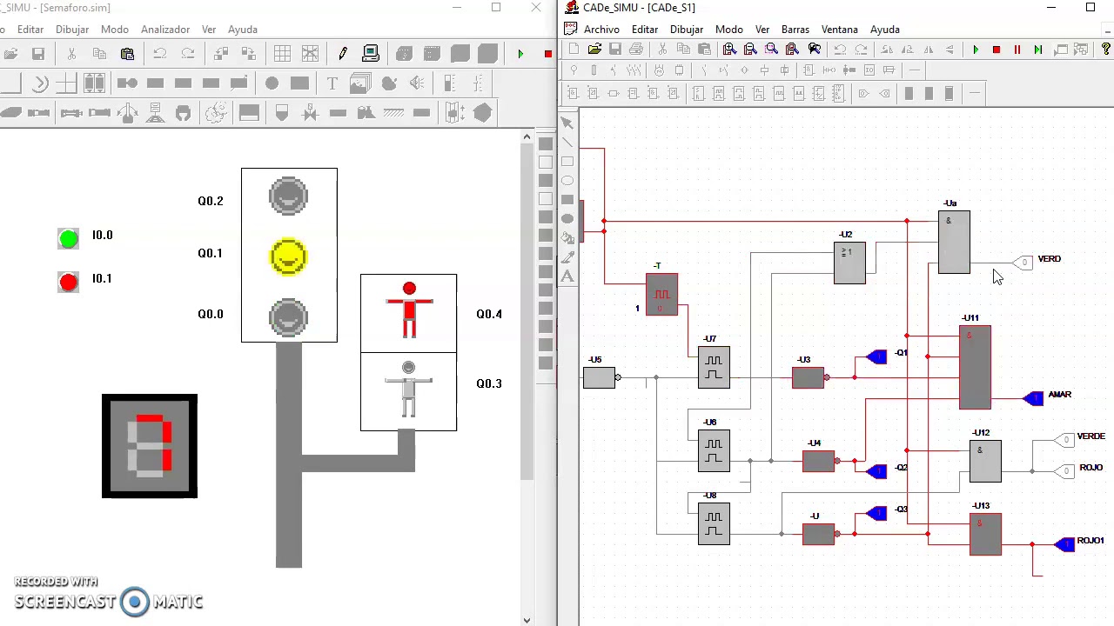This screenshot has width=1114, height=626.
Task: Open Barras menu in CADe_SIMU
Action: click(795, 29)
